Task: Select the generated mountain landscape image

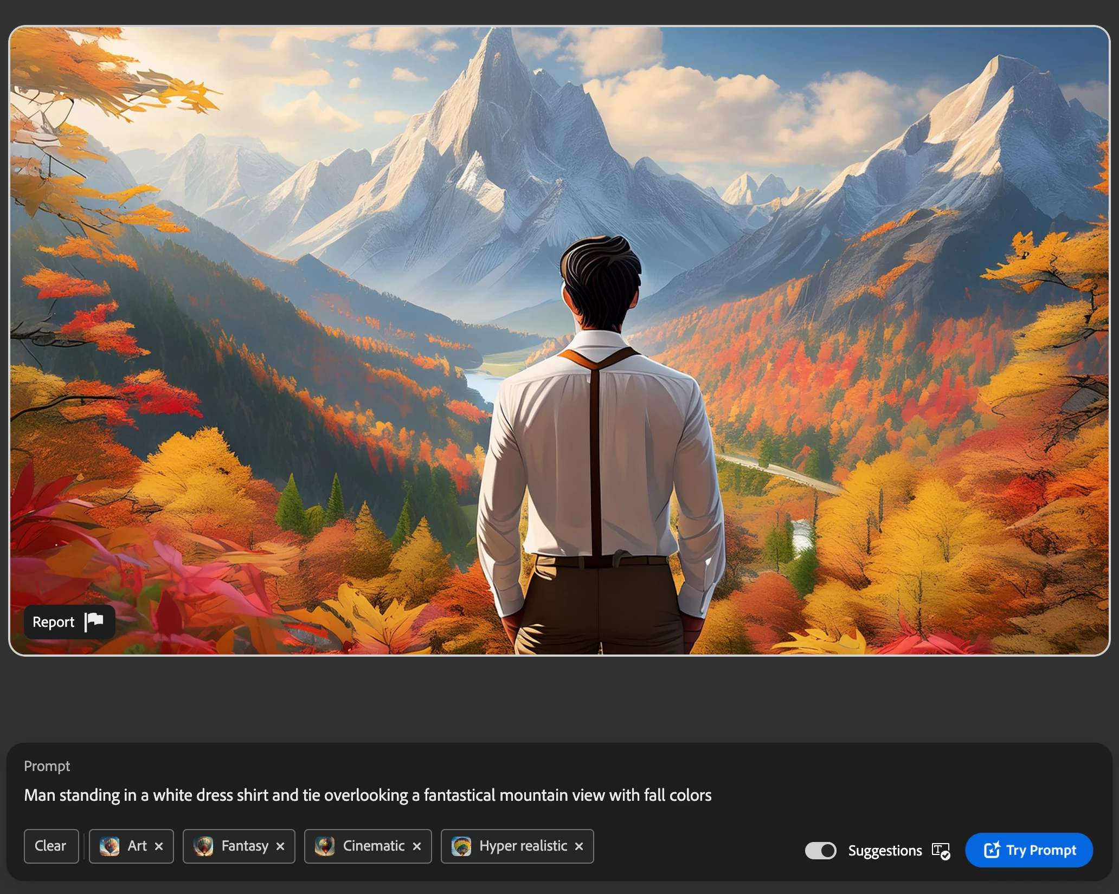Action: (559, 271)
